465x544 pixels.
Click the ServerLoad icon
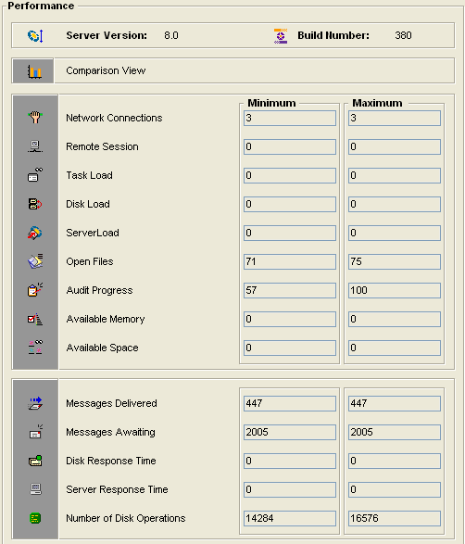click(35, 233)
